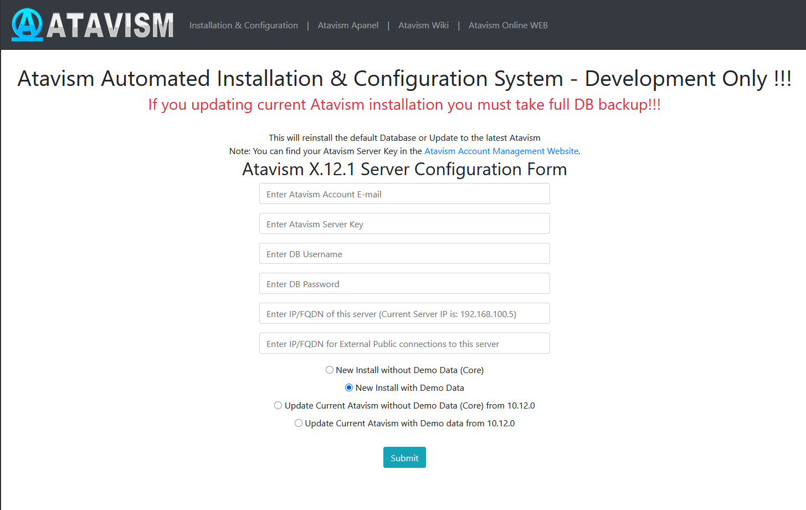The image size is (806, 510).
Task: Click the Atavism logo icon
Action: 27,25
